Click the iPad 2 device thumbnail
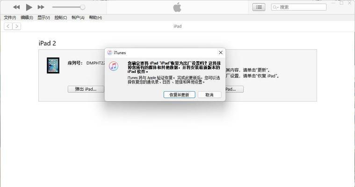The image size is (355, 187). 53,65
